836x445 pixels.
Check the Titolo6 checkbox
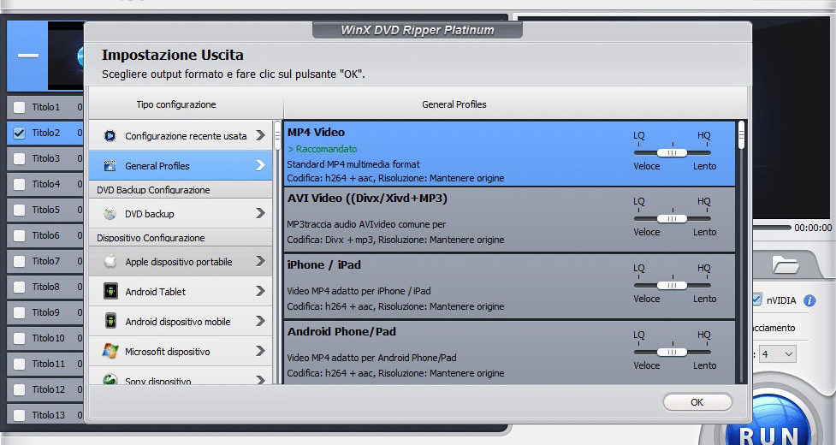point(19,235)
